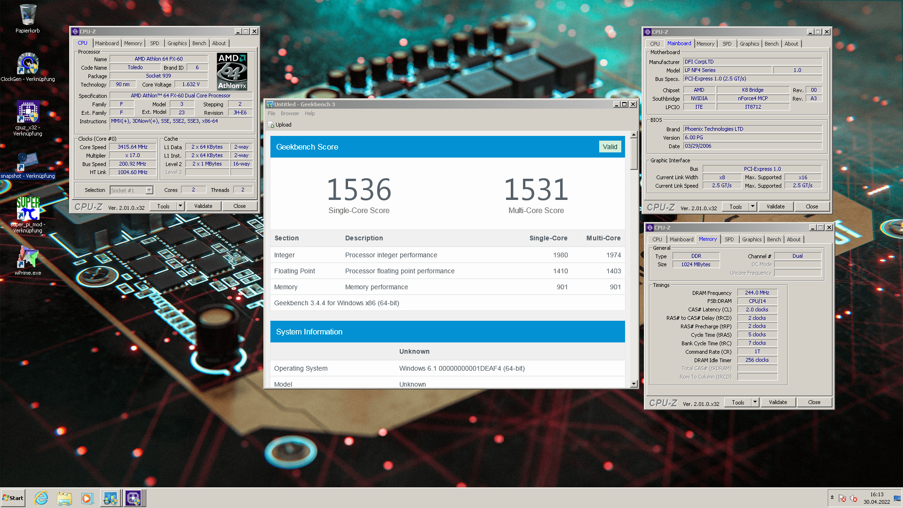Click the 1531 Multi-Core Score
Screen dimensions: 903x508
point(536,190)
